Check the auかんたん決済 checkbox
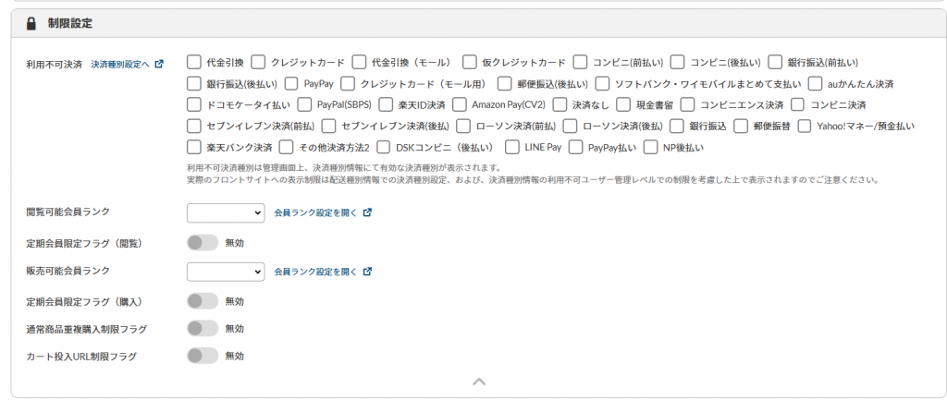The image size is (947, 400). pyautogui.click(x=815, y=83)
